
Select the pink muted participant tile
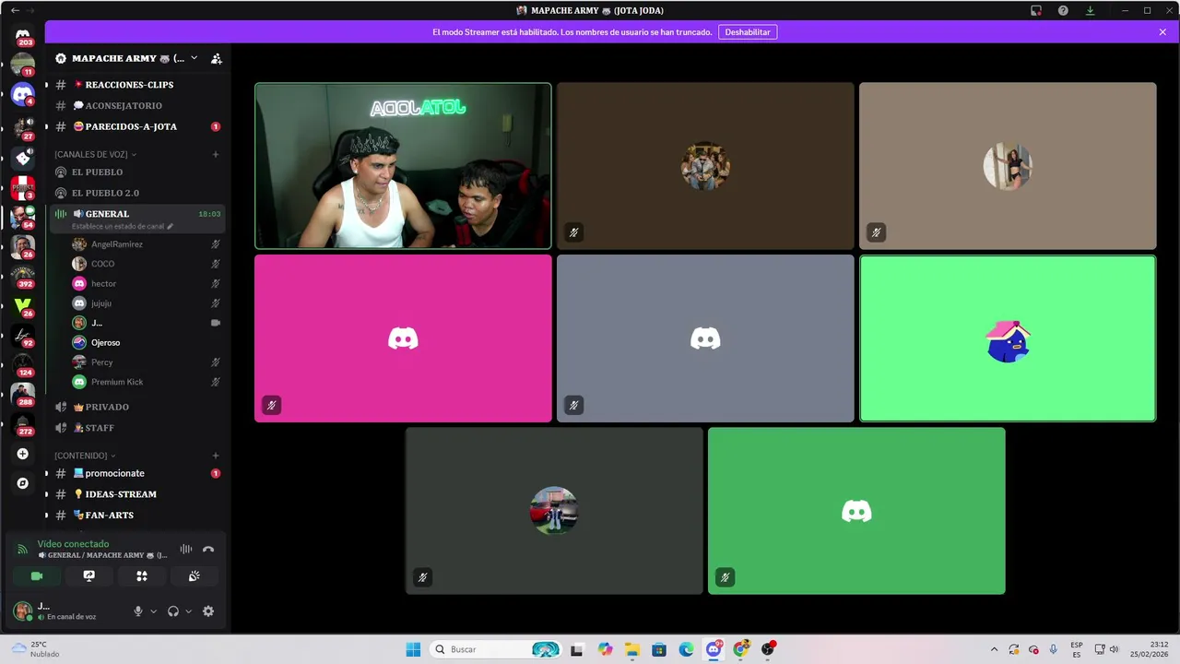tap(403, 338)
